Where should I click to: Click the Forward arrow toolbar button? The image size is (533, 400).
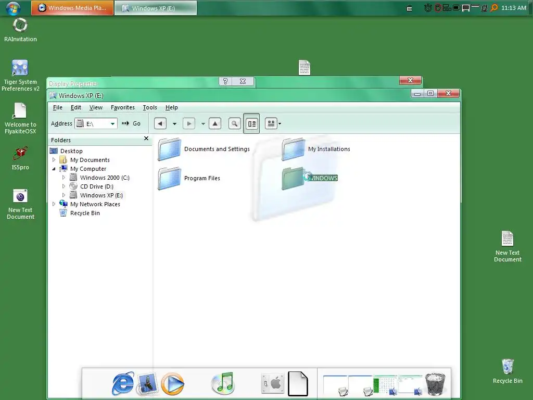(189, 123)
